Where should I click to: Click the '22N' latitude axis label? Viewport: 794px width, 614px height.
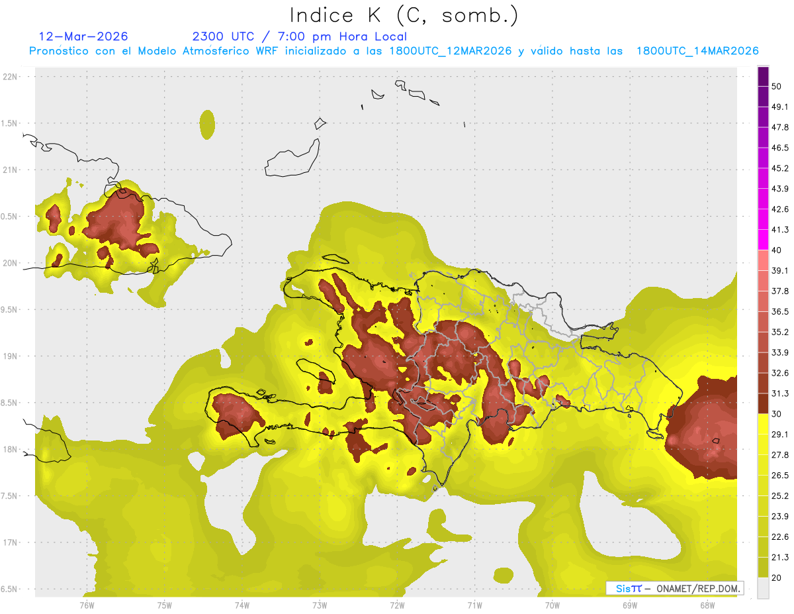(10, 76)
